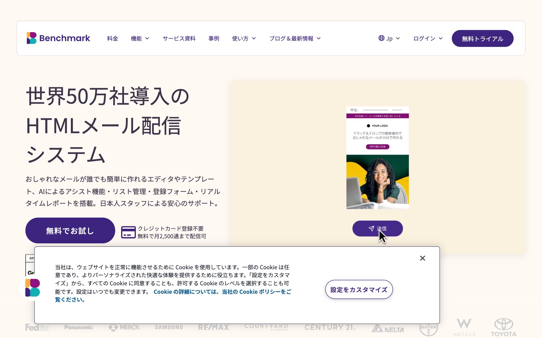Click the Benchmark badge beside cookie notice

(32, 288)
